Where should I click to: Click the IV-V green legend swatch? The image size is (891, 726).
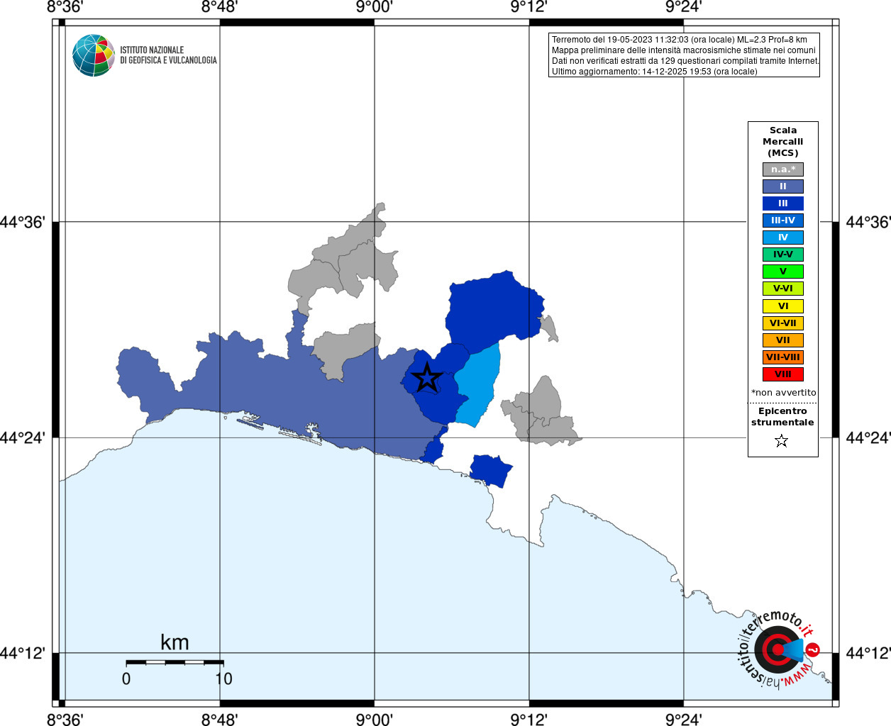783,255
